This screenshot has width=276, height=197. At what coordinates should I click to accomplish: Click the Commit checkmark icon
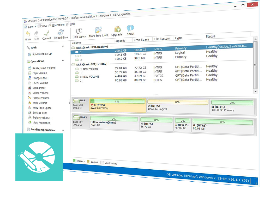47,33
